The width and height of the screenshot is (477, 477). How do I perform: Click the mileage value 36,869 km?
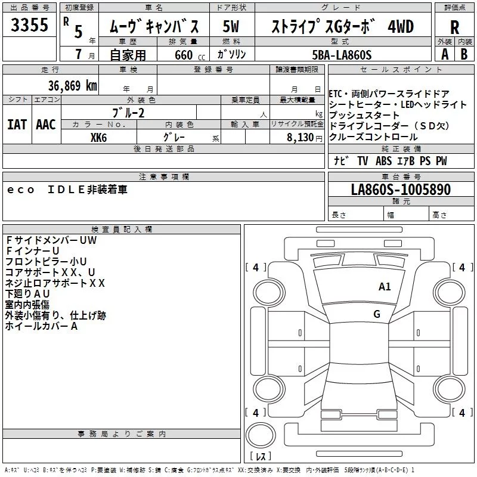tap(72, 86)
